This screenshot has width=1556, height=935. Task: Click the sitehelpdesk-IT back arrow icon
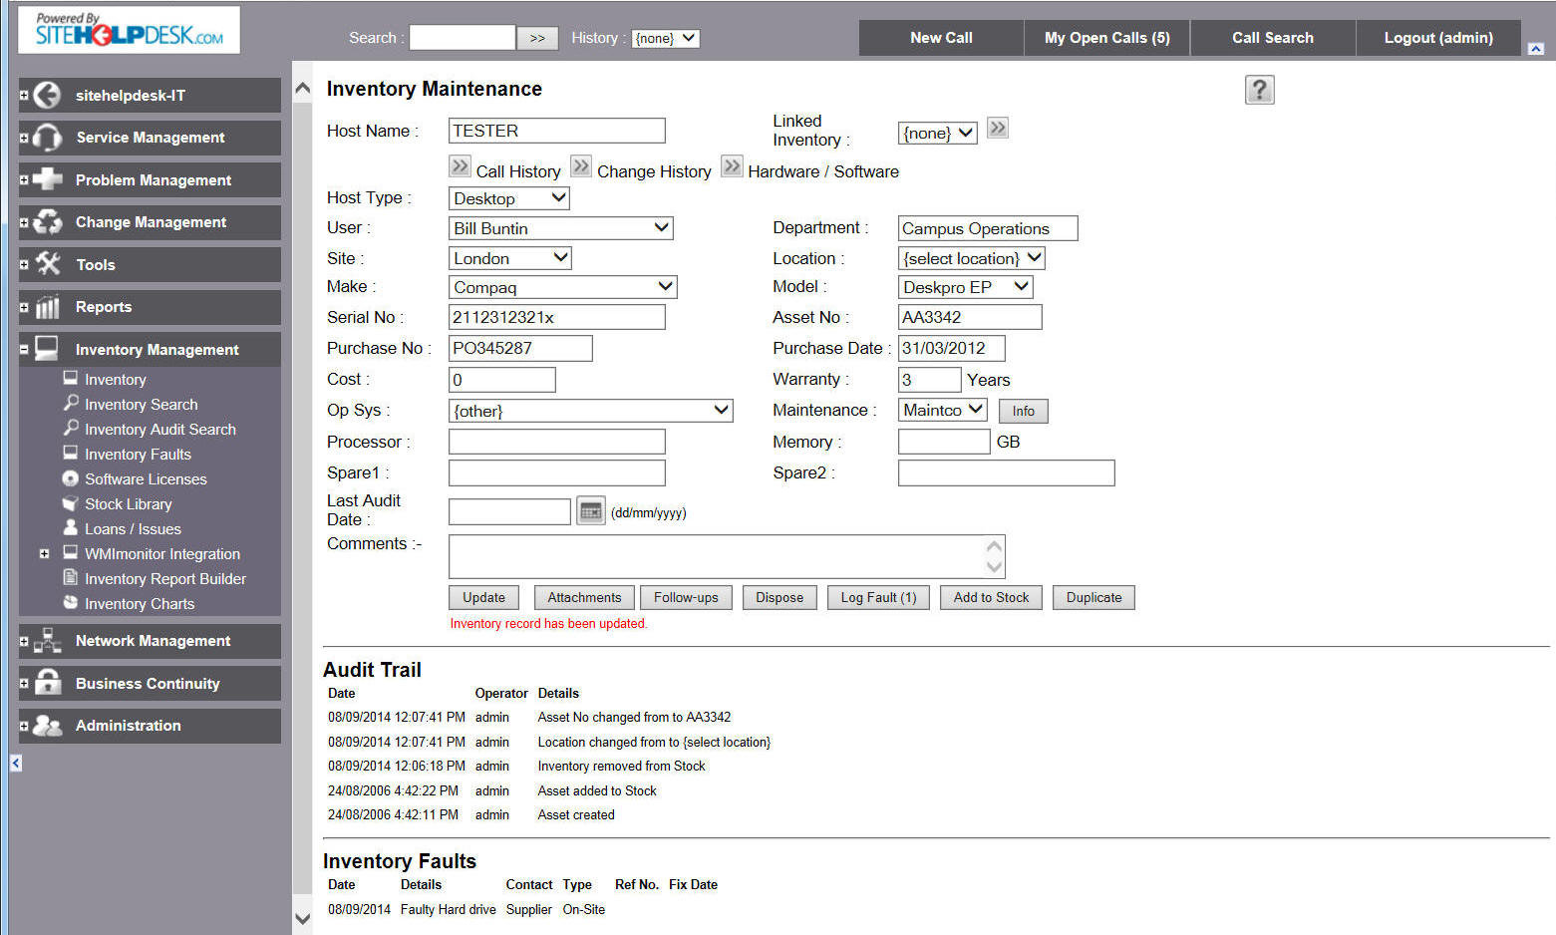point(47,95)
